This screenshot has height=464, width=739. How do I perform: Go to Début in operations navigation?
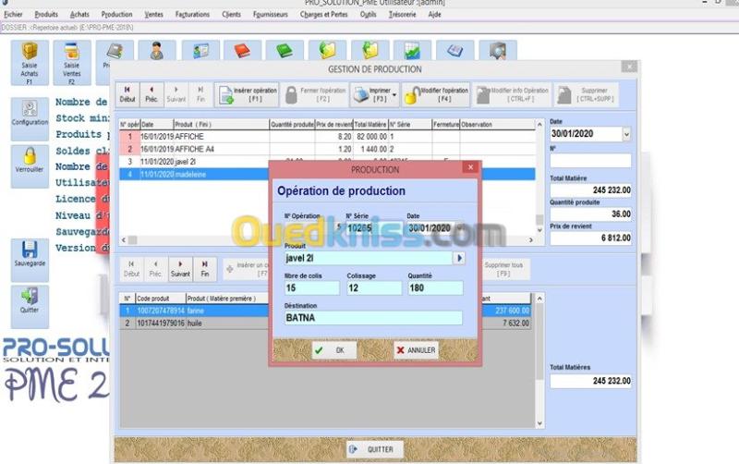(x=127, y=94)
